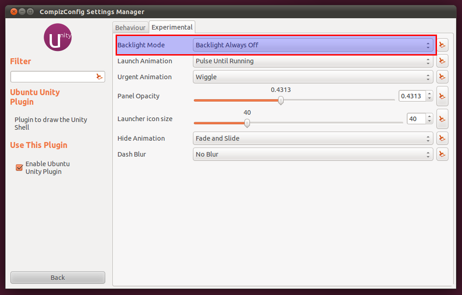462x295 pixels.
Task: Clear the Filter field with broom icon
Action: click(99, 77)
